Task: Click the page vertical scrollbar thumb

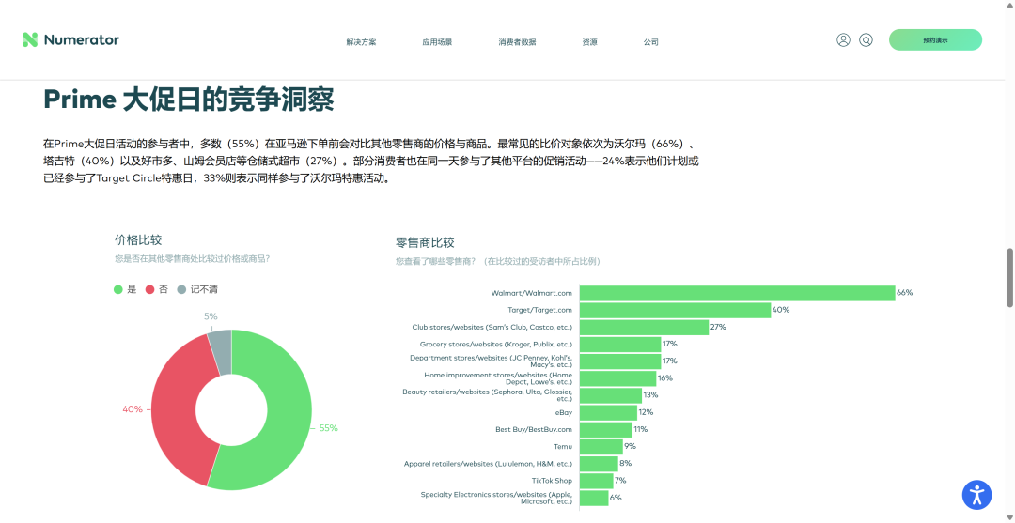Action: click(1009, 277)
